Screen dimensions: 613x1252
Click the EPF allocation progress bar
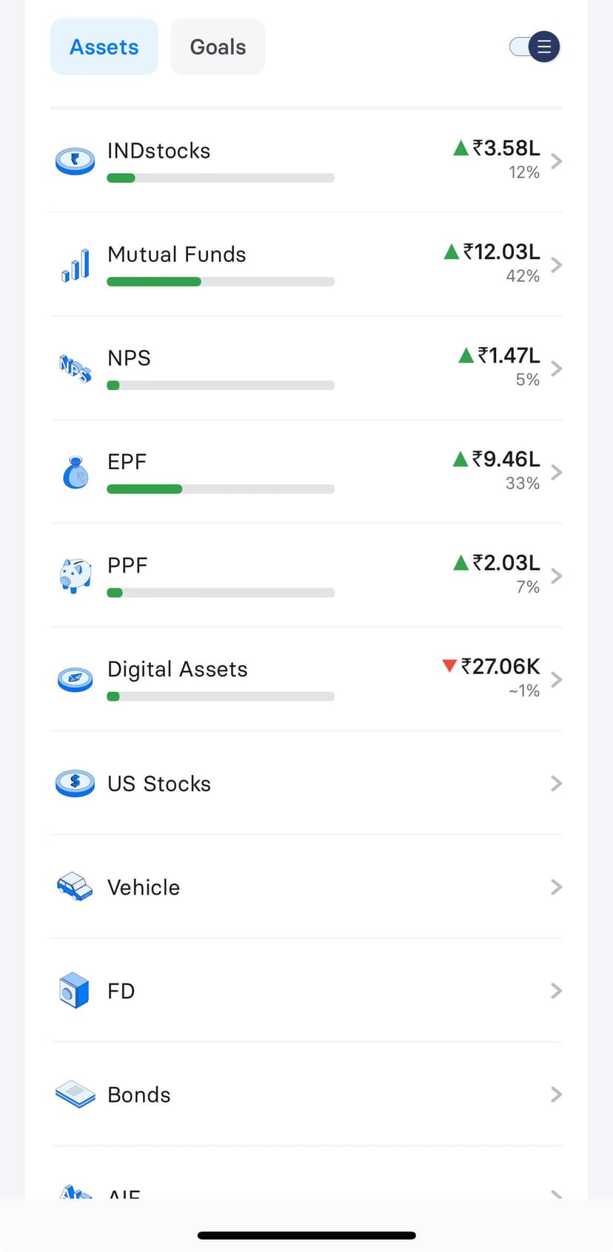tap(221, 489)
